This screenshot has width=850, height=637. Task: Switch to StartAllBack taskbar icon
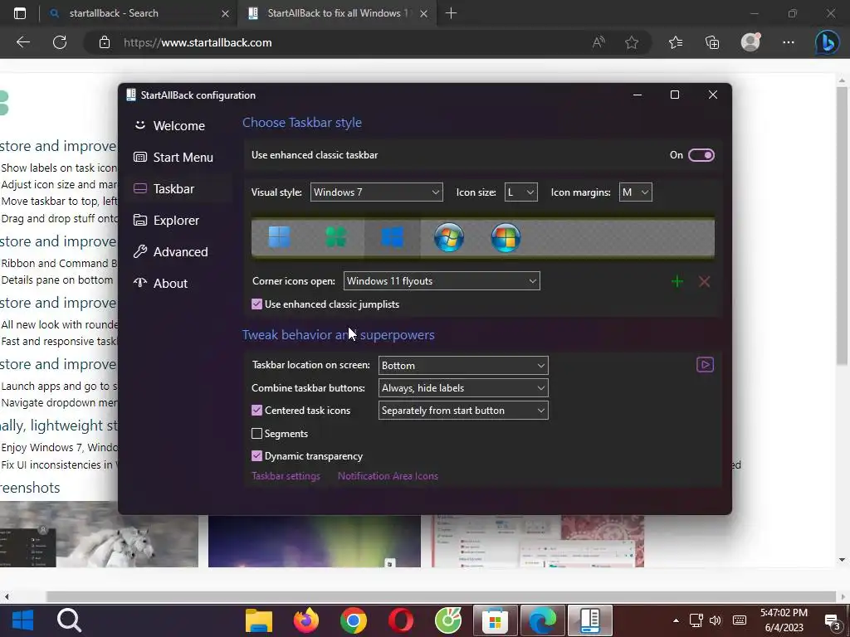click(590, 620)
